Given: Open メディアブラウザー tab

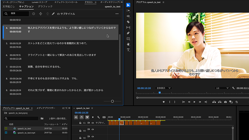Looking at the screenshot, I should [46, 108].
